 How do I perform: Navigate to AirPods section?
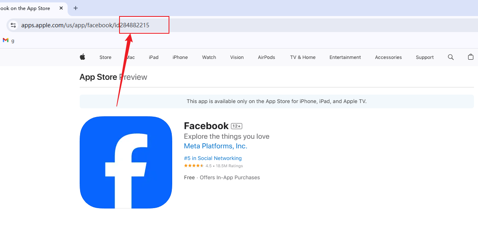(266, 57)
